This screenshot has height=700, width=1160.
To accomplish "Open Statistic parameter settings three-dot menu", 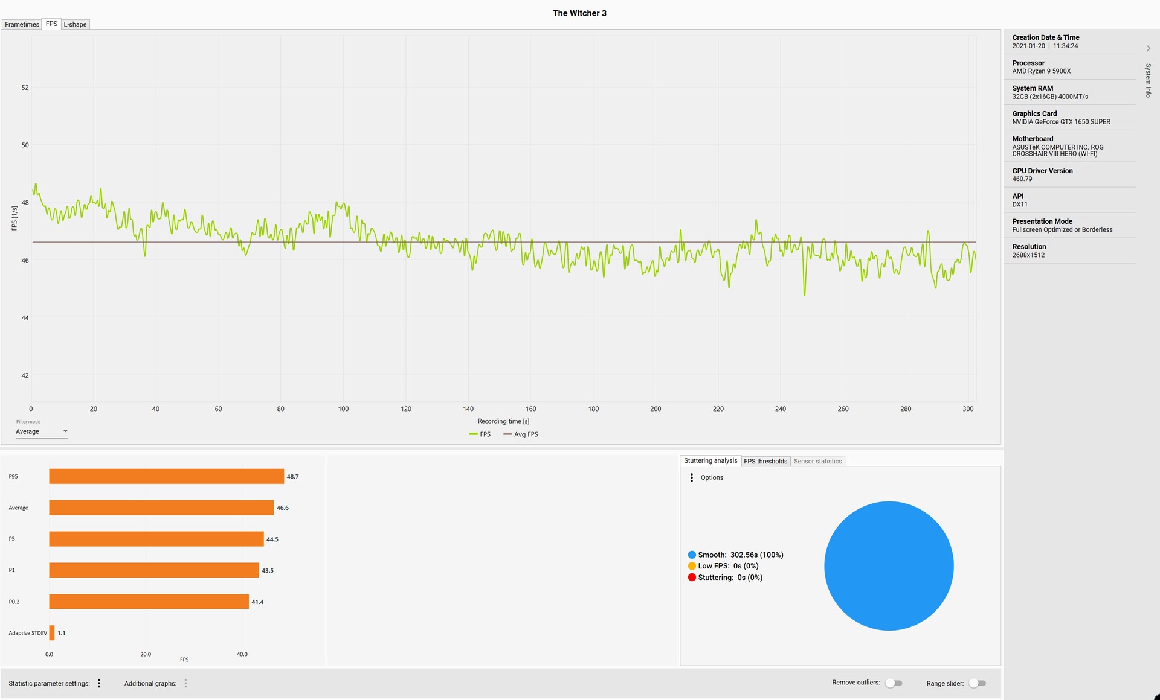I will tap(99, 683).
